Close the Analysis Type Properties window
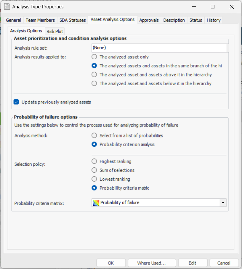Image resolution: width=242 pixels, height=269 pixels. (232, 7)
